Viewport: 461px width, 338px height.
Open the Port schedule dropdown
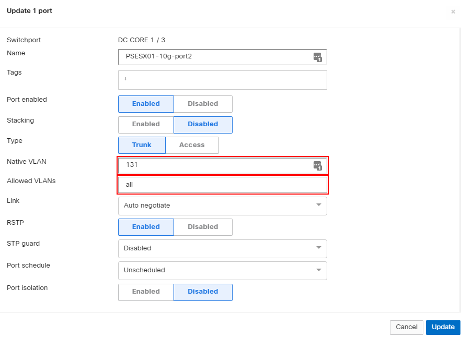pyautogui.click(x=222, y=270)
